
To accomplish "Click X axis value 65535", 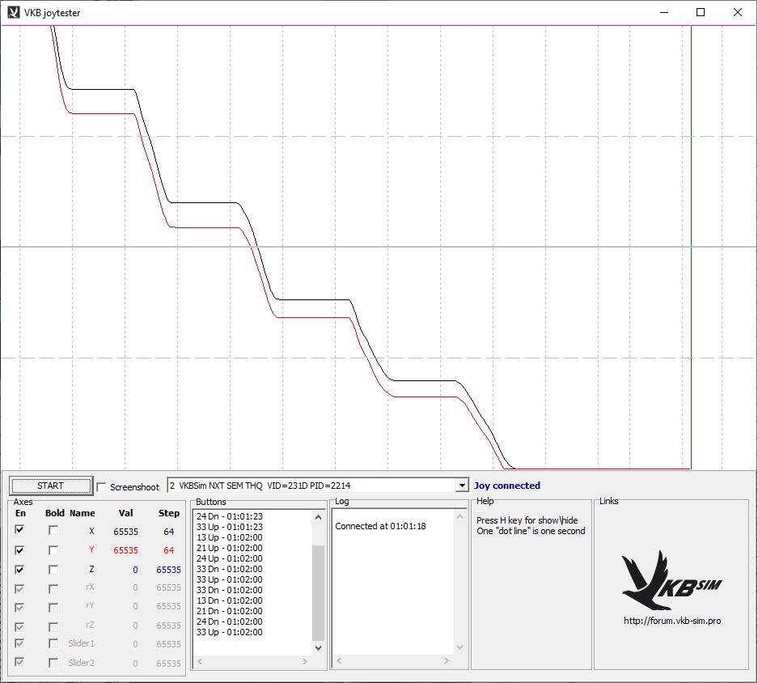I will [125, 532].
